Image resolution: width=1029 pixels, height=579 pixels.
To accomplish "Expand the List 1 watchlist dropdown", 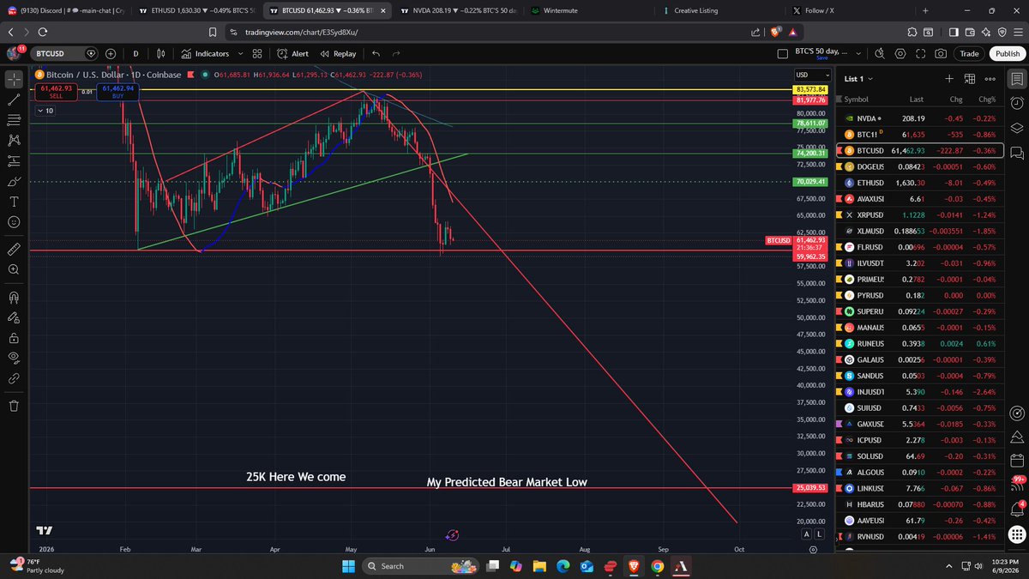I will (x=858, y=78).
